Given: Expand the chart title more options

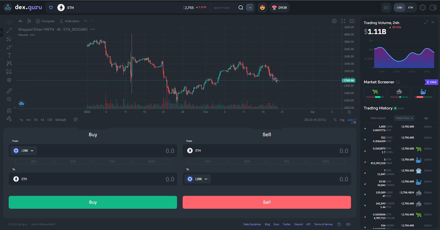Looking at the screenshot, I should [92, 29].
